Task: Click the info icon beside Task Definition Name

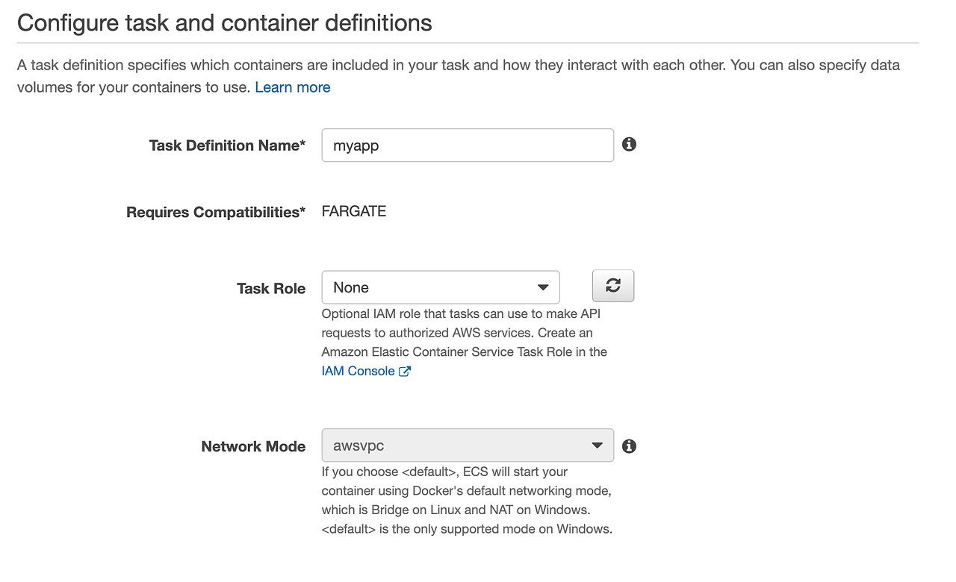Action: point(628,144)
